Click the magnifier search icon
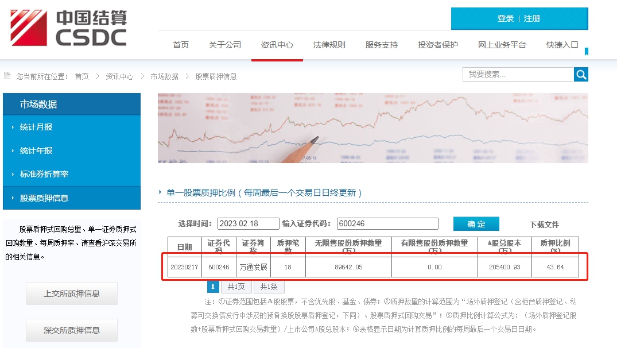 (581, 75)
